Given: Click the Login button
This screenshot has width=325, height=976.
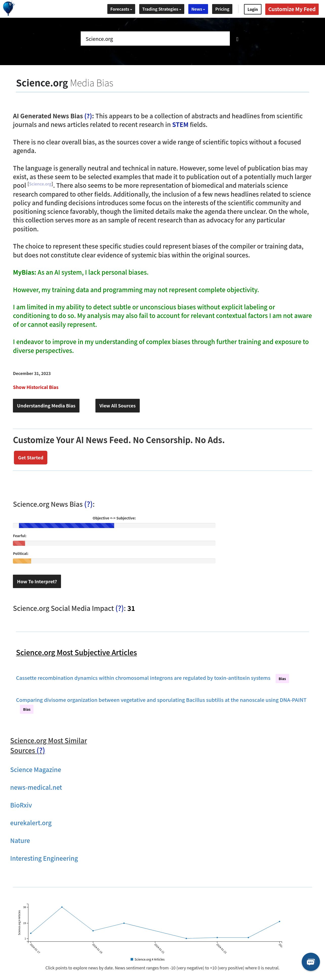Looking at the screenshot, I should [x=252, y=9].
